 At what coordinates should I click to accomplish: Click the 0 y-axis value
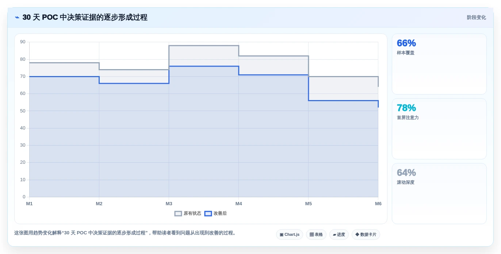(24, 197)
